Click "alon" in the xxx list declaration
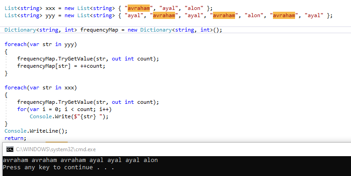 click(194, 8)
